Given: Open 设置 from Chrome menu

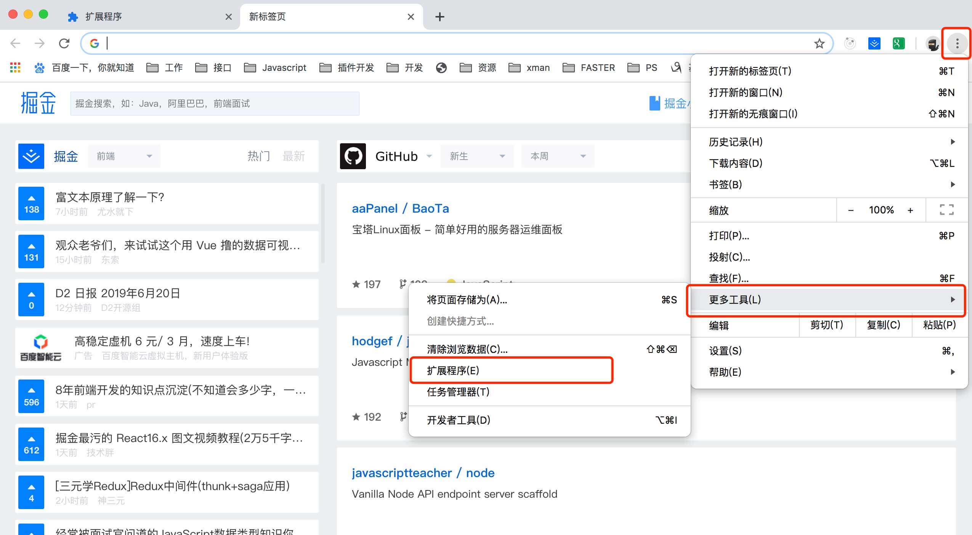Looking at the screenshot, I should 829,351.
